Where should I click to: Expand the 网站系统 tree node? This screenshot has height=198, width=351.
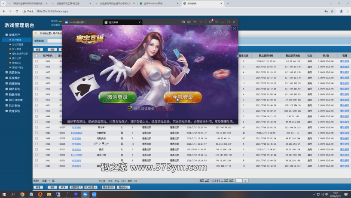[6, 89]
